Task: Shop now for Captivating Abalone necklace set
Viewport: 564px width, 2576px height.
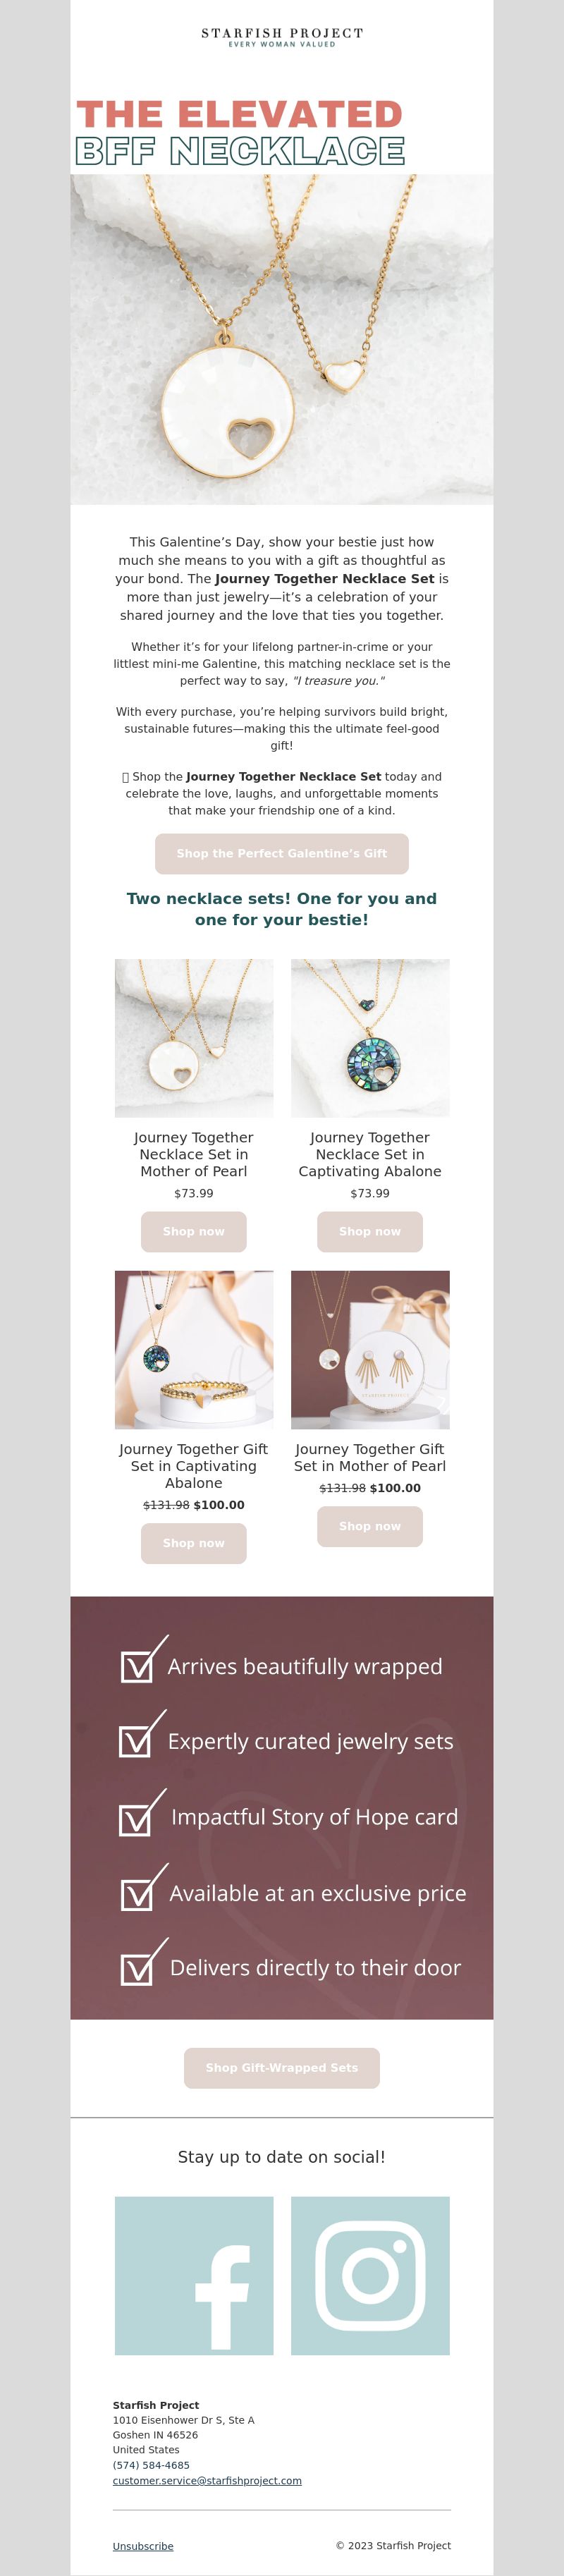Action: click(370, 1231)
